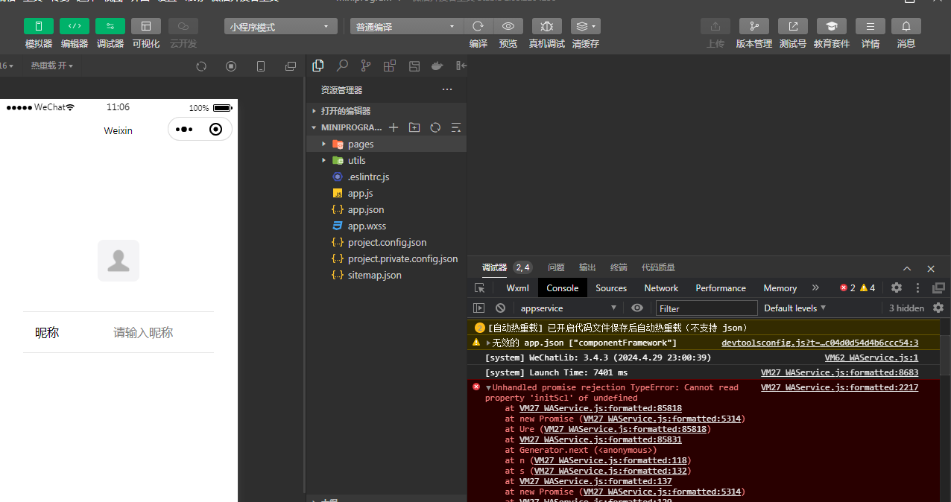Toggle the 可视化 visual panel button
The width and height of the screenshot is (951, 502).
146,26
